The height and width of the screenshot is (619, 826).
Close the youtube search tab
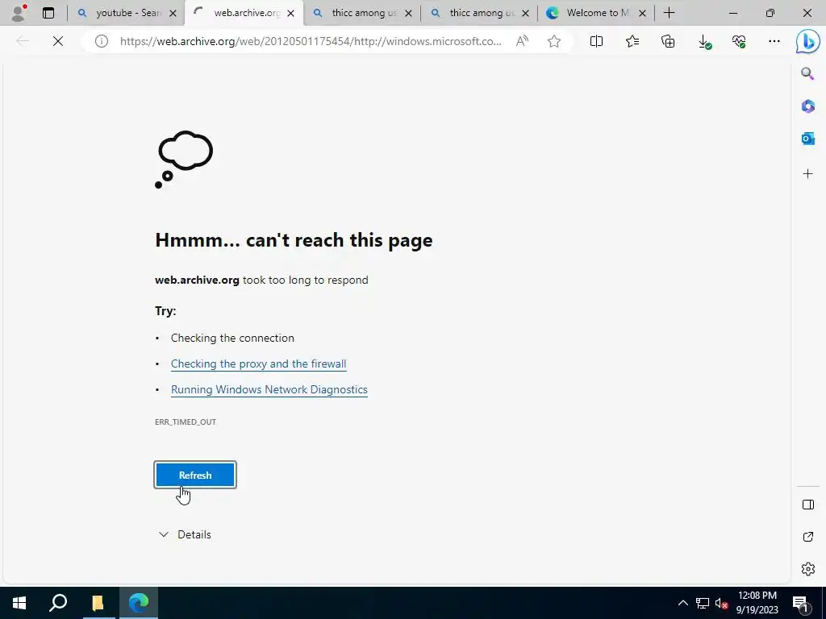173,13
